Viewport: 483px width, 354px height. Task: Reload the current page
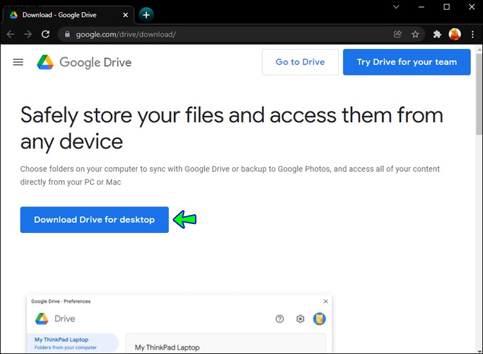point(46,34)
